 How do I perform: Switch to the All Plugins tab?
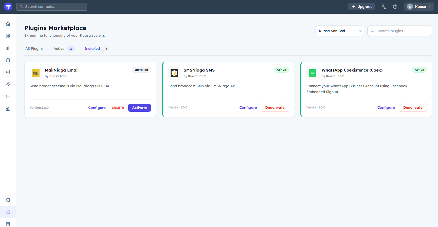[x=34, y=49]
